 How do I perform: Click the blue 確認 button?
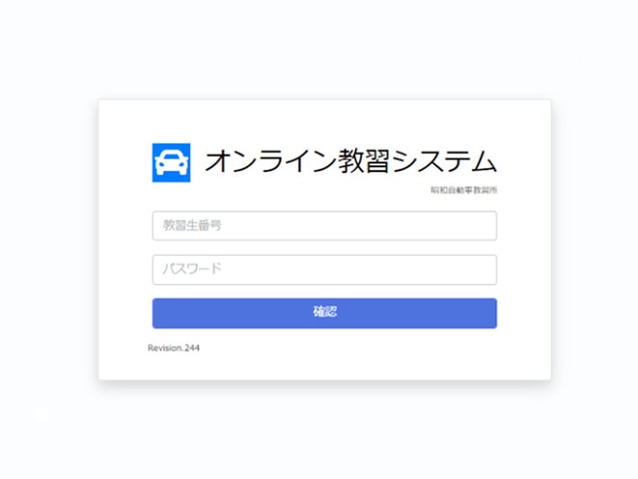(x=324, y=313)
